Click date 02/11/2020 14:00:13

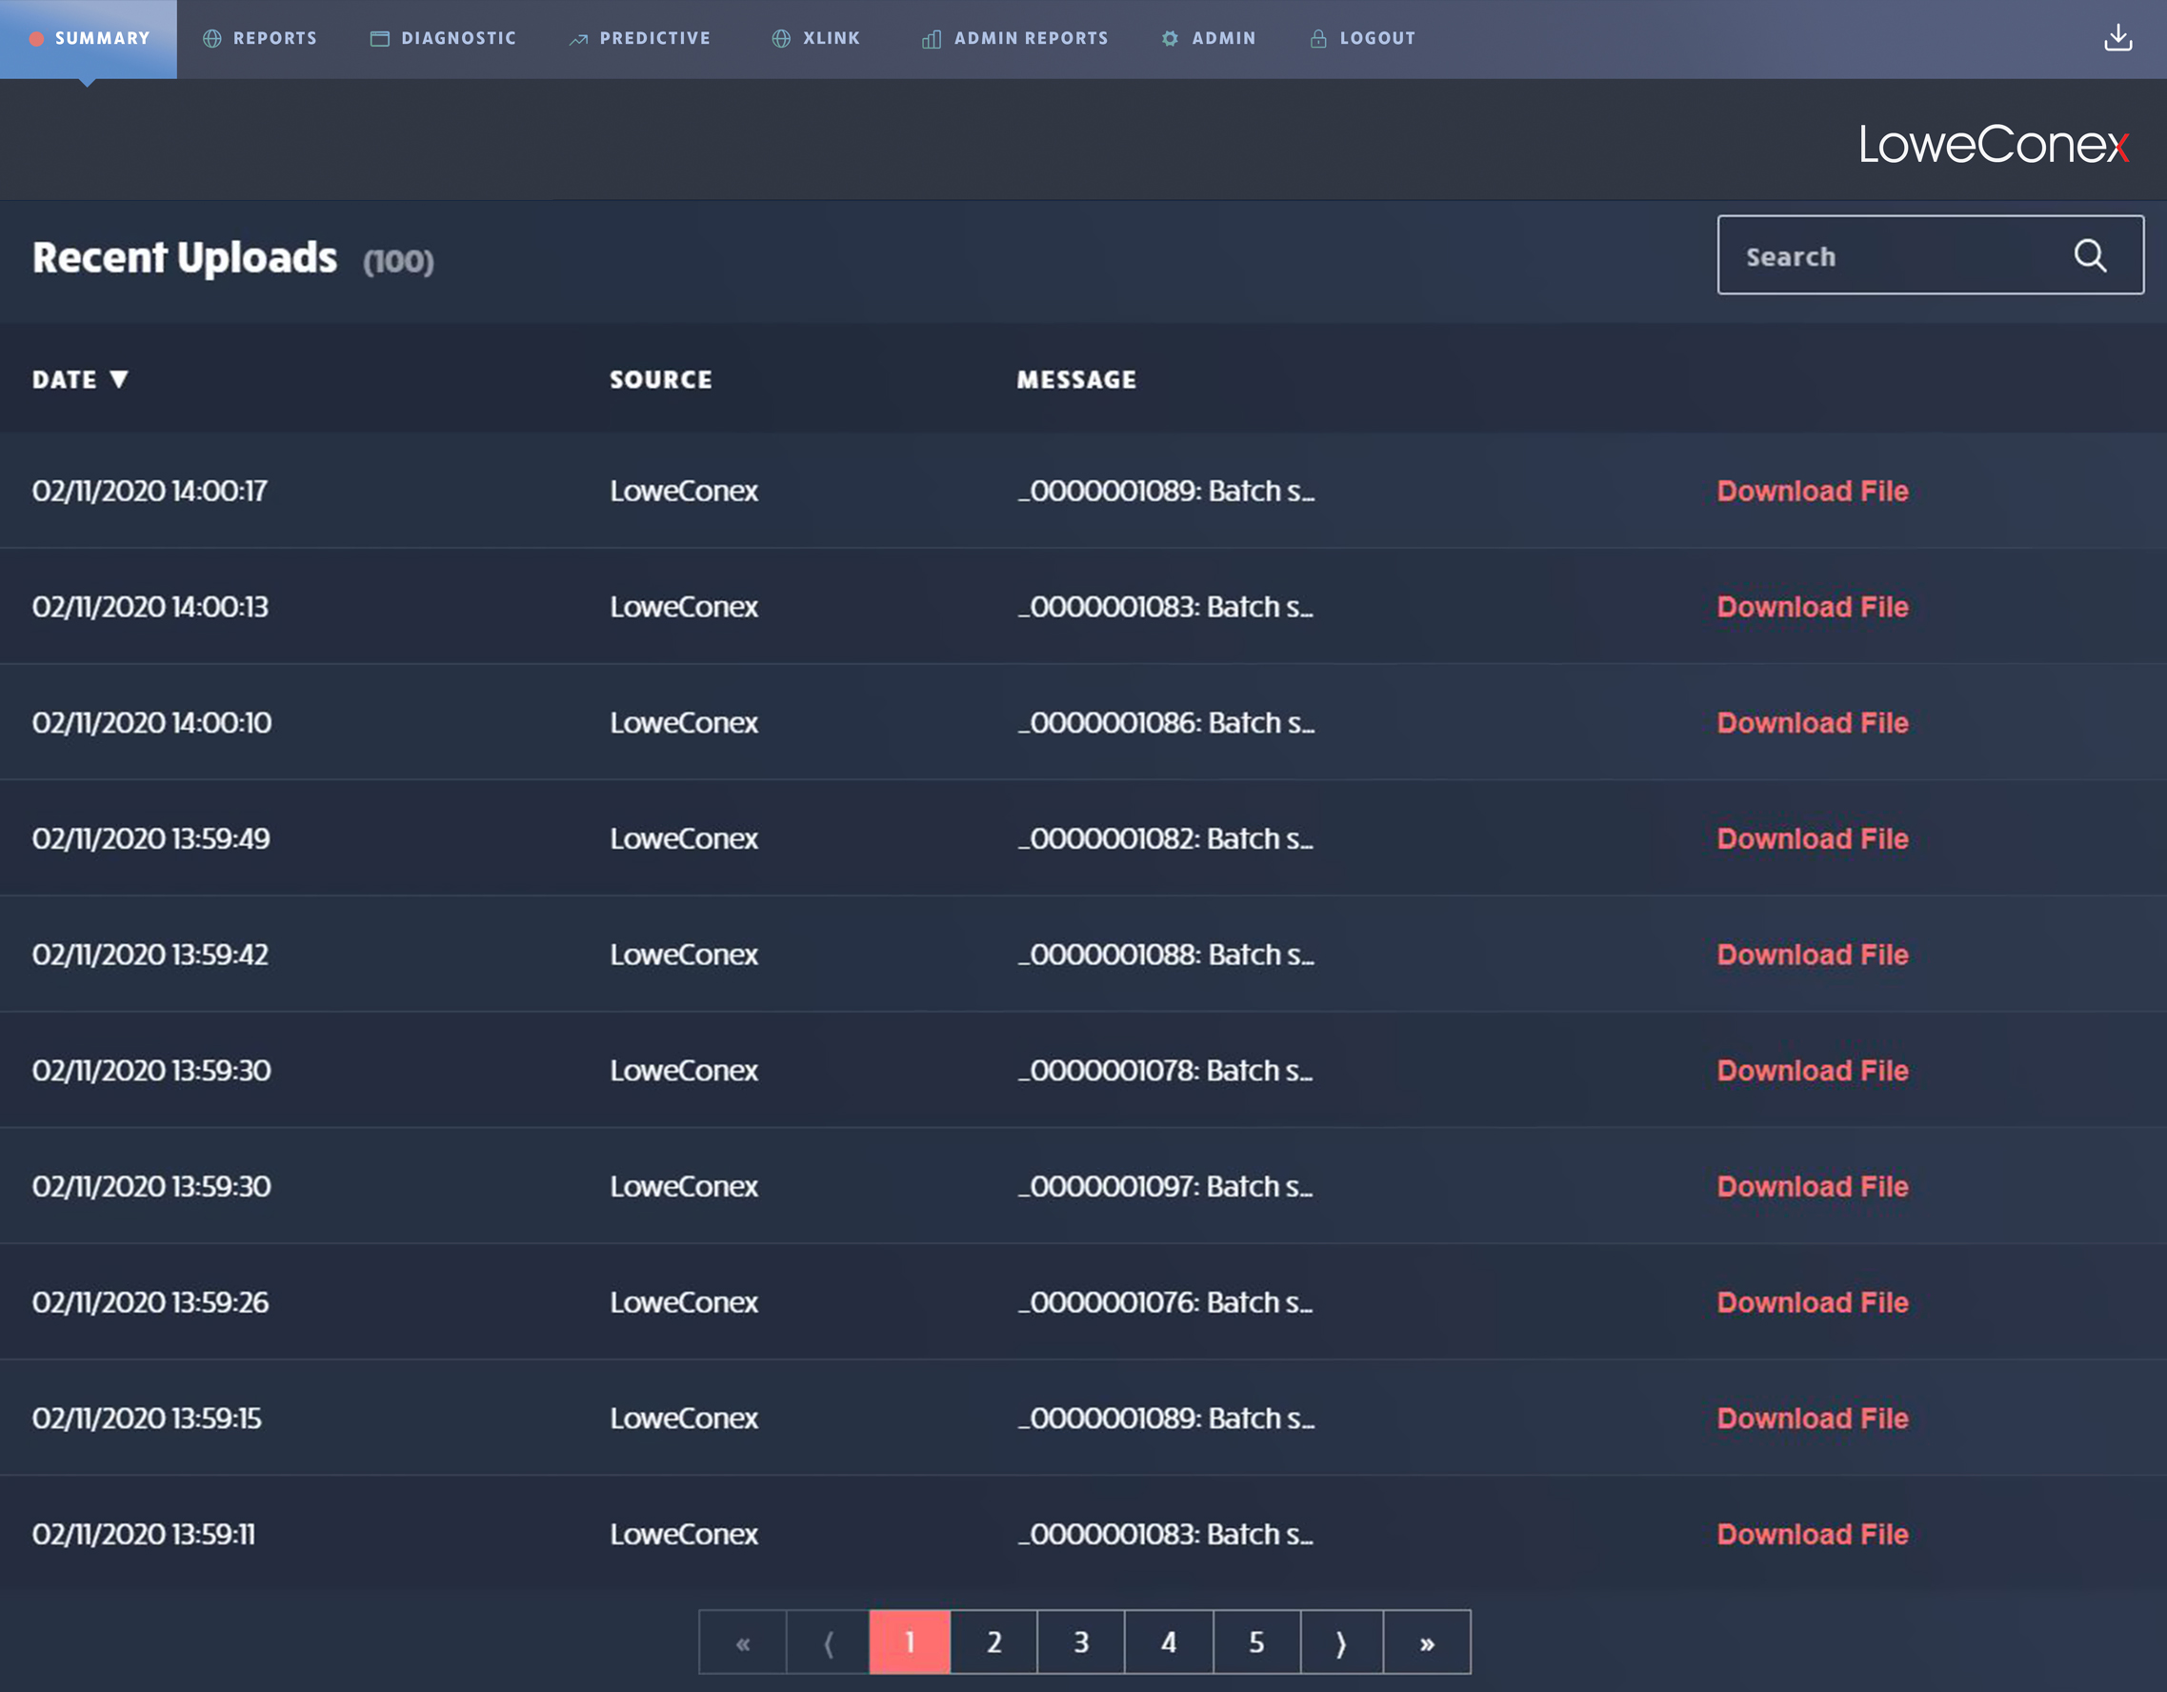(150, 606)
